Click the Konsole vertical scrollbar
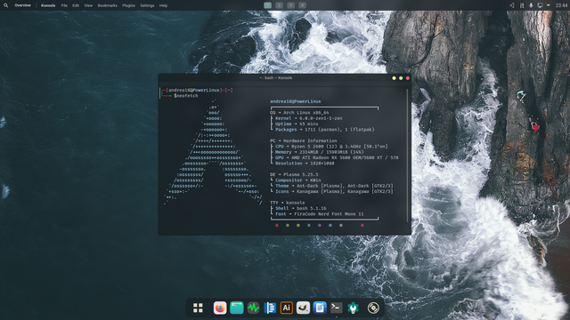 point(407,156)
